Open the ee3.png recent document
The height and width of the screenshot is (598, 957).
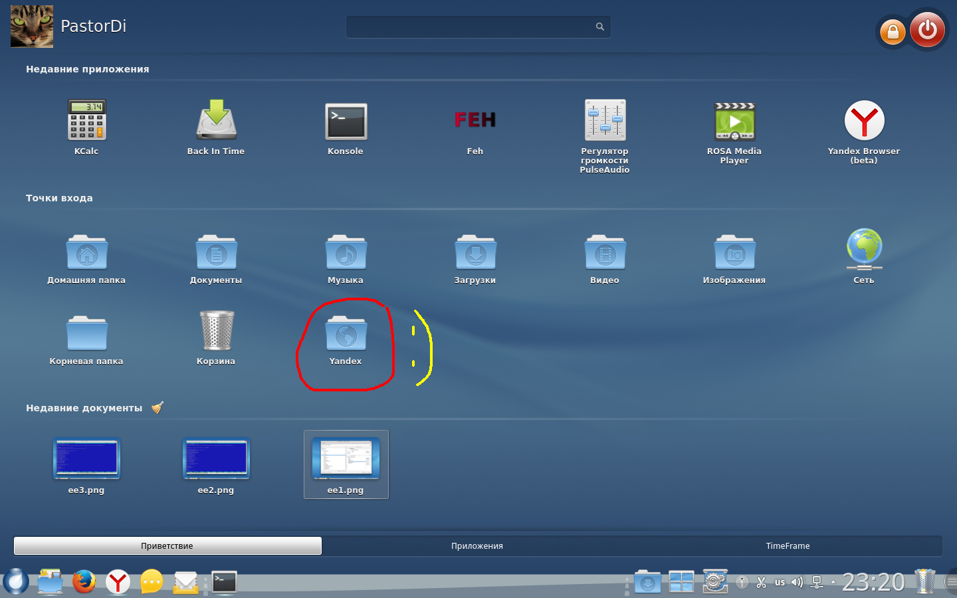point(86,465)
